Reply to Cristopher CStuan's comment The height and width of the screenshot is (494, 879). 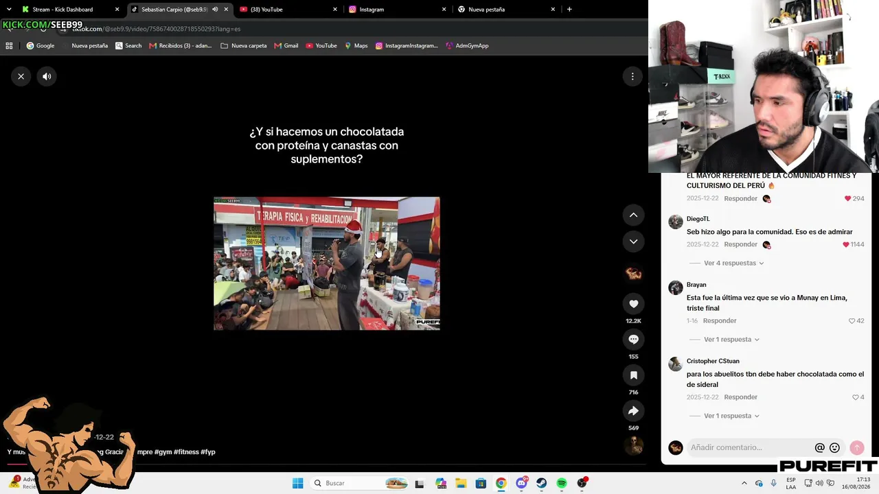[740, 397]
